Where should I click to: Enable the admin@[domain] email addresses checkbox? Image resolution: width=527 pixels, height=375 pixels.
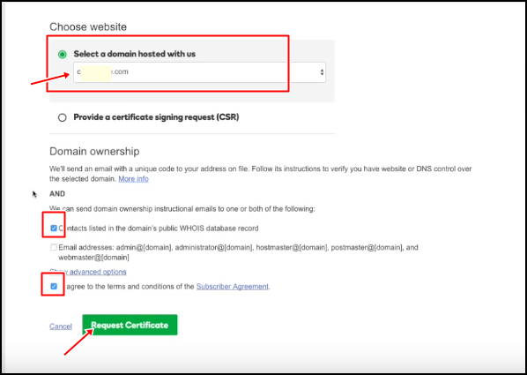54,247
